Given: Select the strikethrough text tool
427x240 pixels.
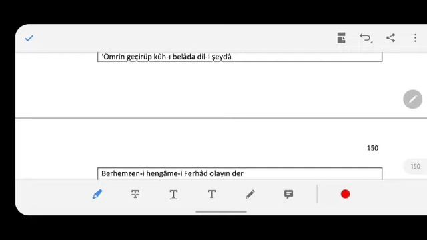Looking at the screenshot, I should coord(135,194).
